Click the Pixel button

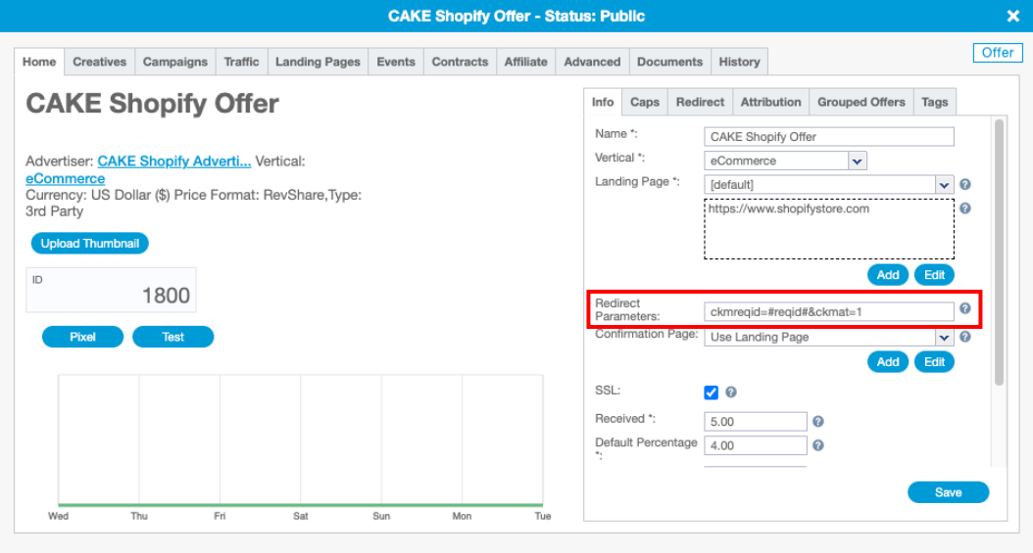(83, 337)
